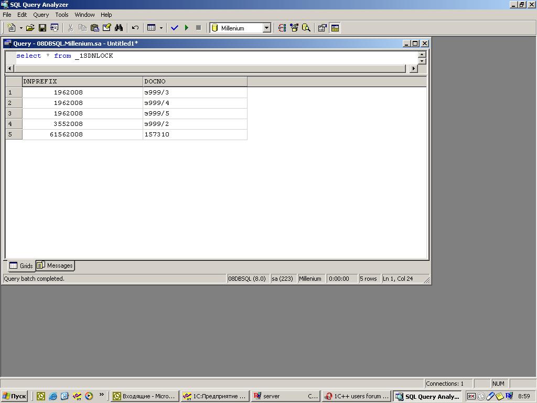Screen dimensions: 537x403
Task: Open the Tools menu
Action: [x=62, y=15]
